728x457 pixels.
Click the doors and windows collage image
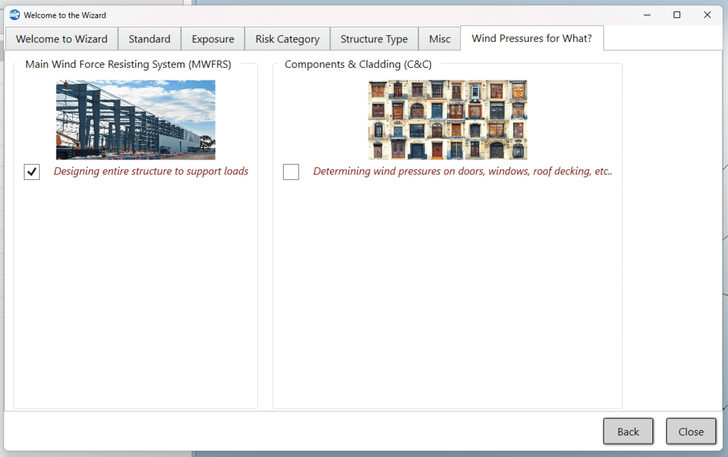[447, 119]
